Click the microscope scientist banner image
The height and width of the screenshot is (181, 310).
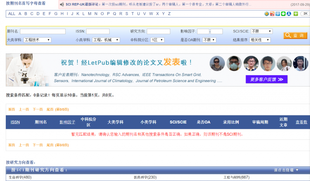[28, 70]
